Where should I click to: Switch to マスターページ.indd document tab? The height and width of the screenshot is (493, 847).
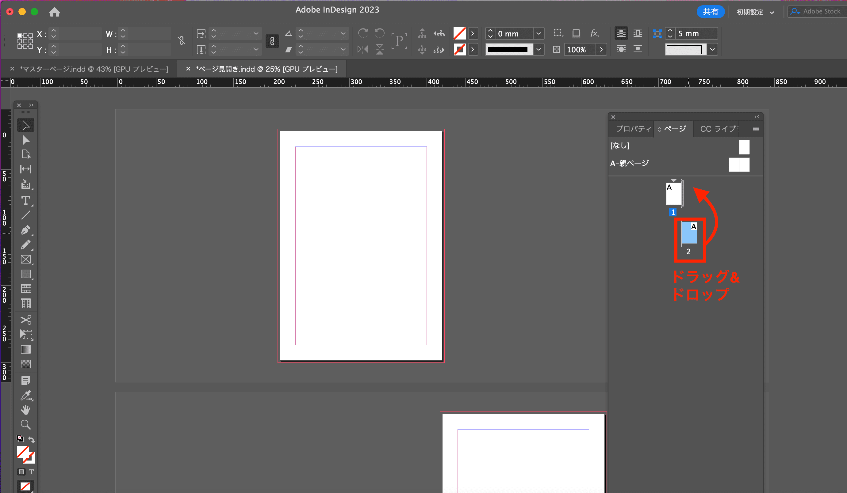(94, 69)
